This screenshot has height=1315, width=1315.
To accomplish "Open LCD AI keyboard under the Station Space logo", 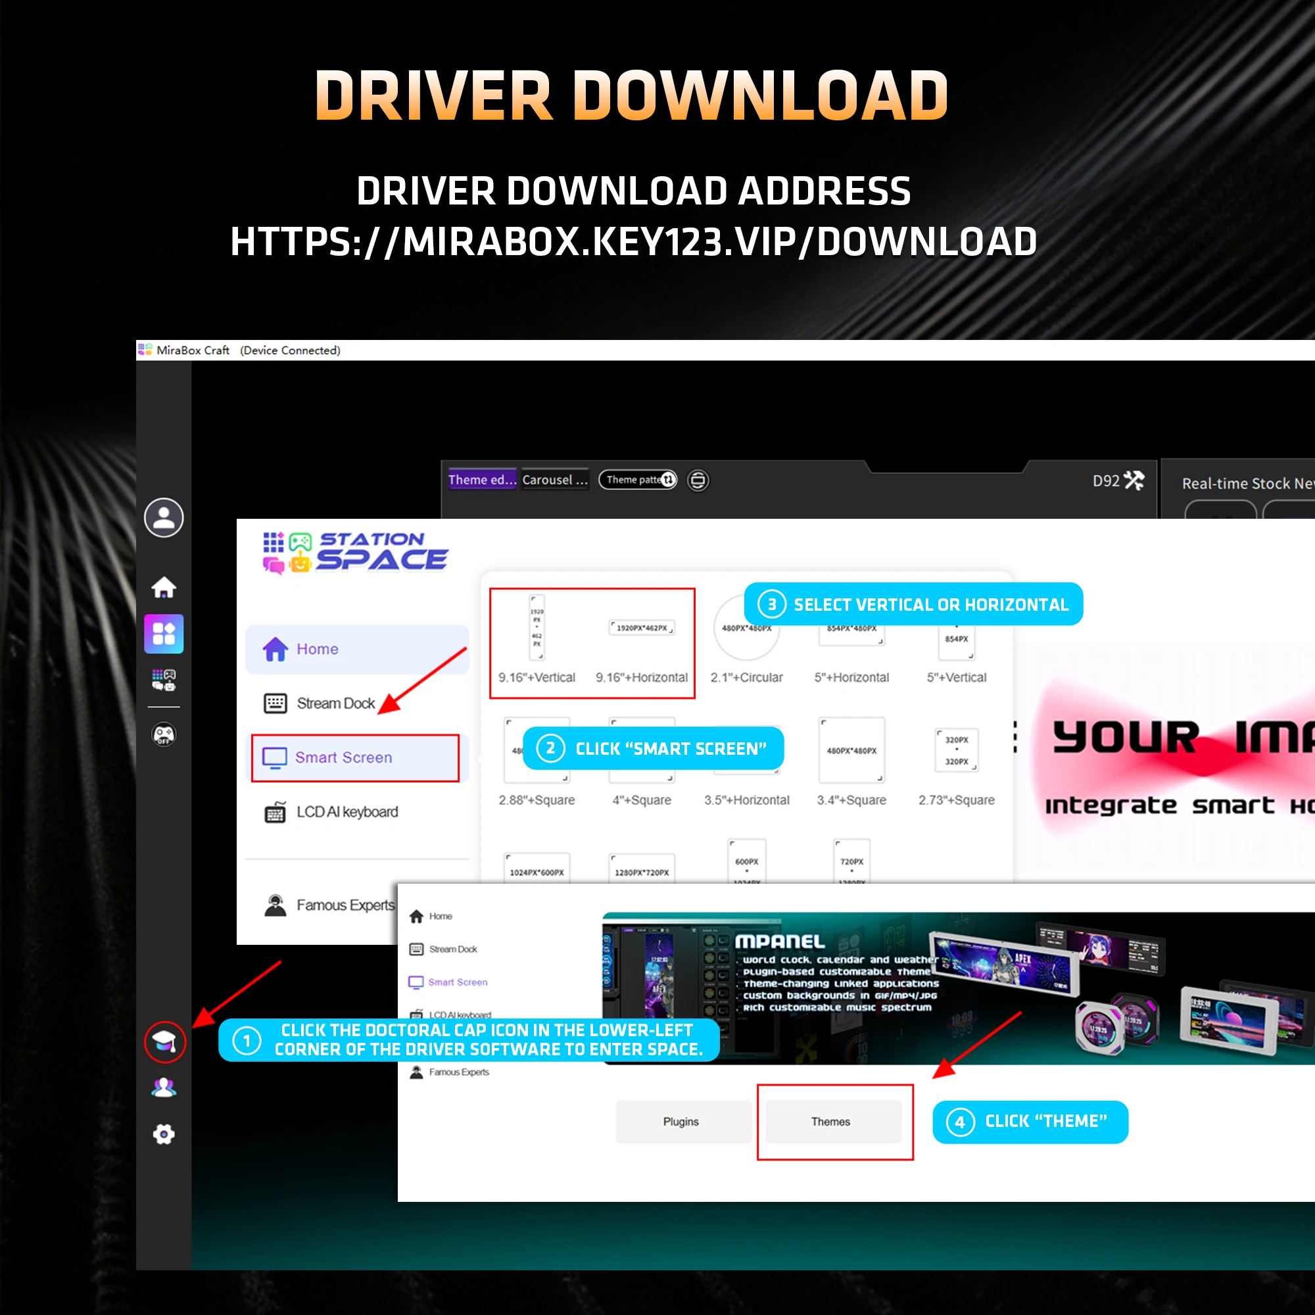I will (331, 812).
